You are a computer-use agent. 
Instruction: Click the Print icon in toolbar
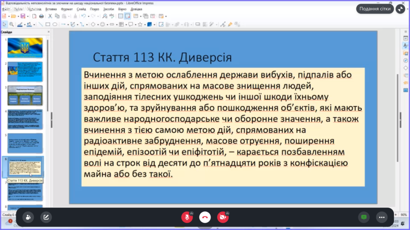pyautogui.click(x=41, y=16)
